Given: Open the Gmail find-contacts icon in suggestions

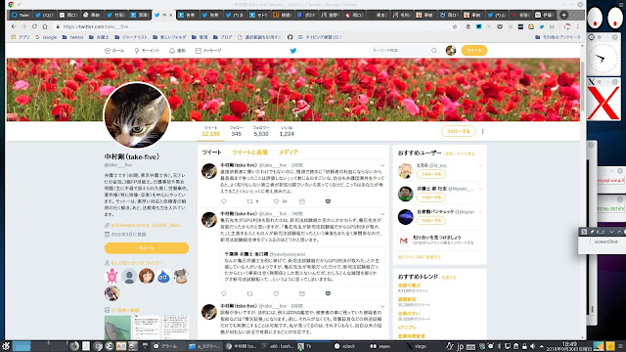Looking at the screenshot, I should click(404, 241).
